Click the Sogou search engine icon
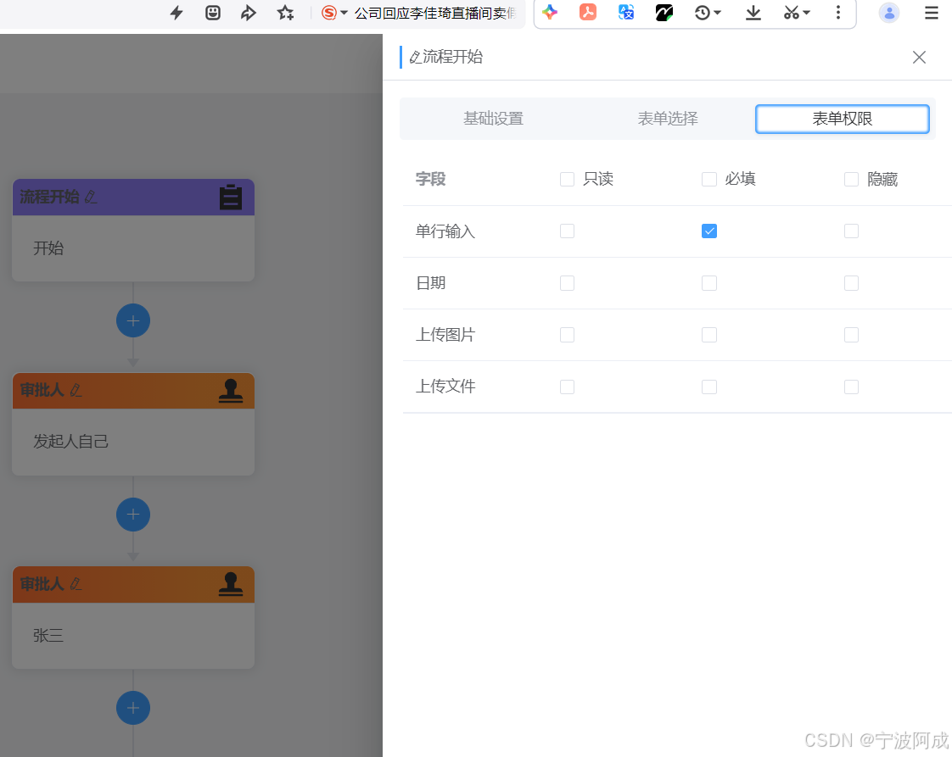 point(328,12)
